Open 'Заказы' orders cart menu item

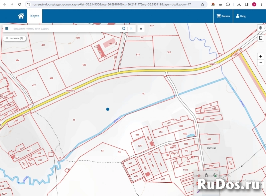coord(223,16)
